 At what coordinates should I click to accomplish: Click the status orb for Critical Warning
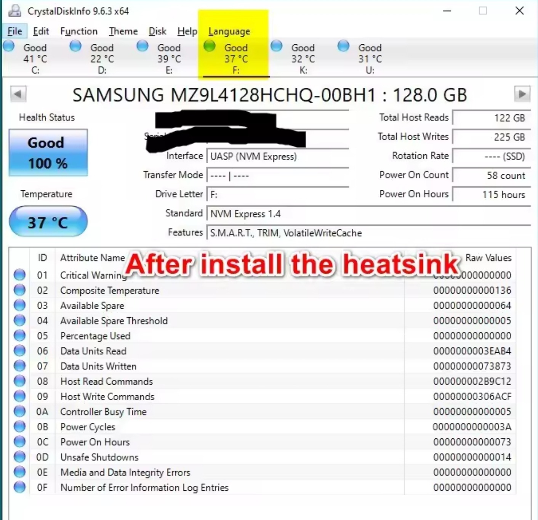coord(19,275)
